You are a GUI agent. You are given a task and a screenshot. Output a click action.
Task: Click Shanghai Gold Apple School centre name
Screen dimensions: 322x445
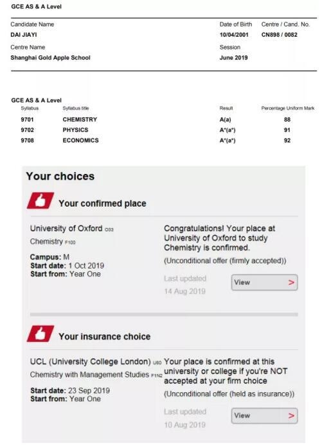[50, 57]
